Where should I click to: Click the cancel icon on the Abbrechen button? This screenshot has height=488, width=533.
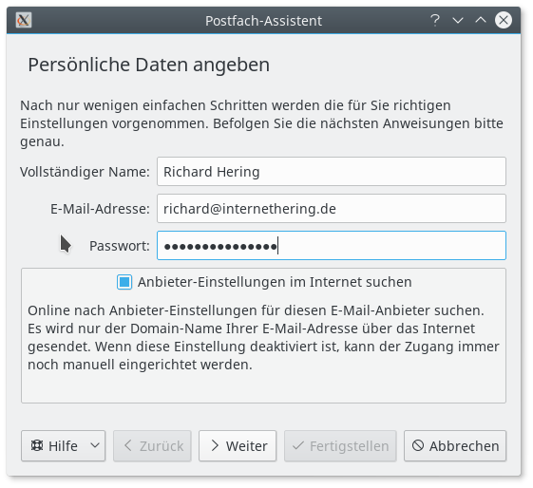pyautogui.click(x=418, y=445)
